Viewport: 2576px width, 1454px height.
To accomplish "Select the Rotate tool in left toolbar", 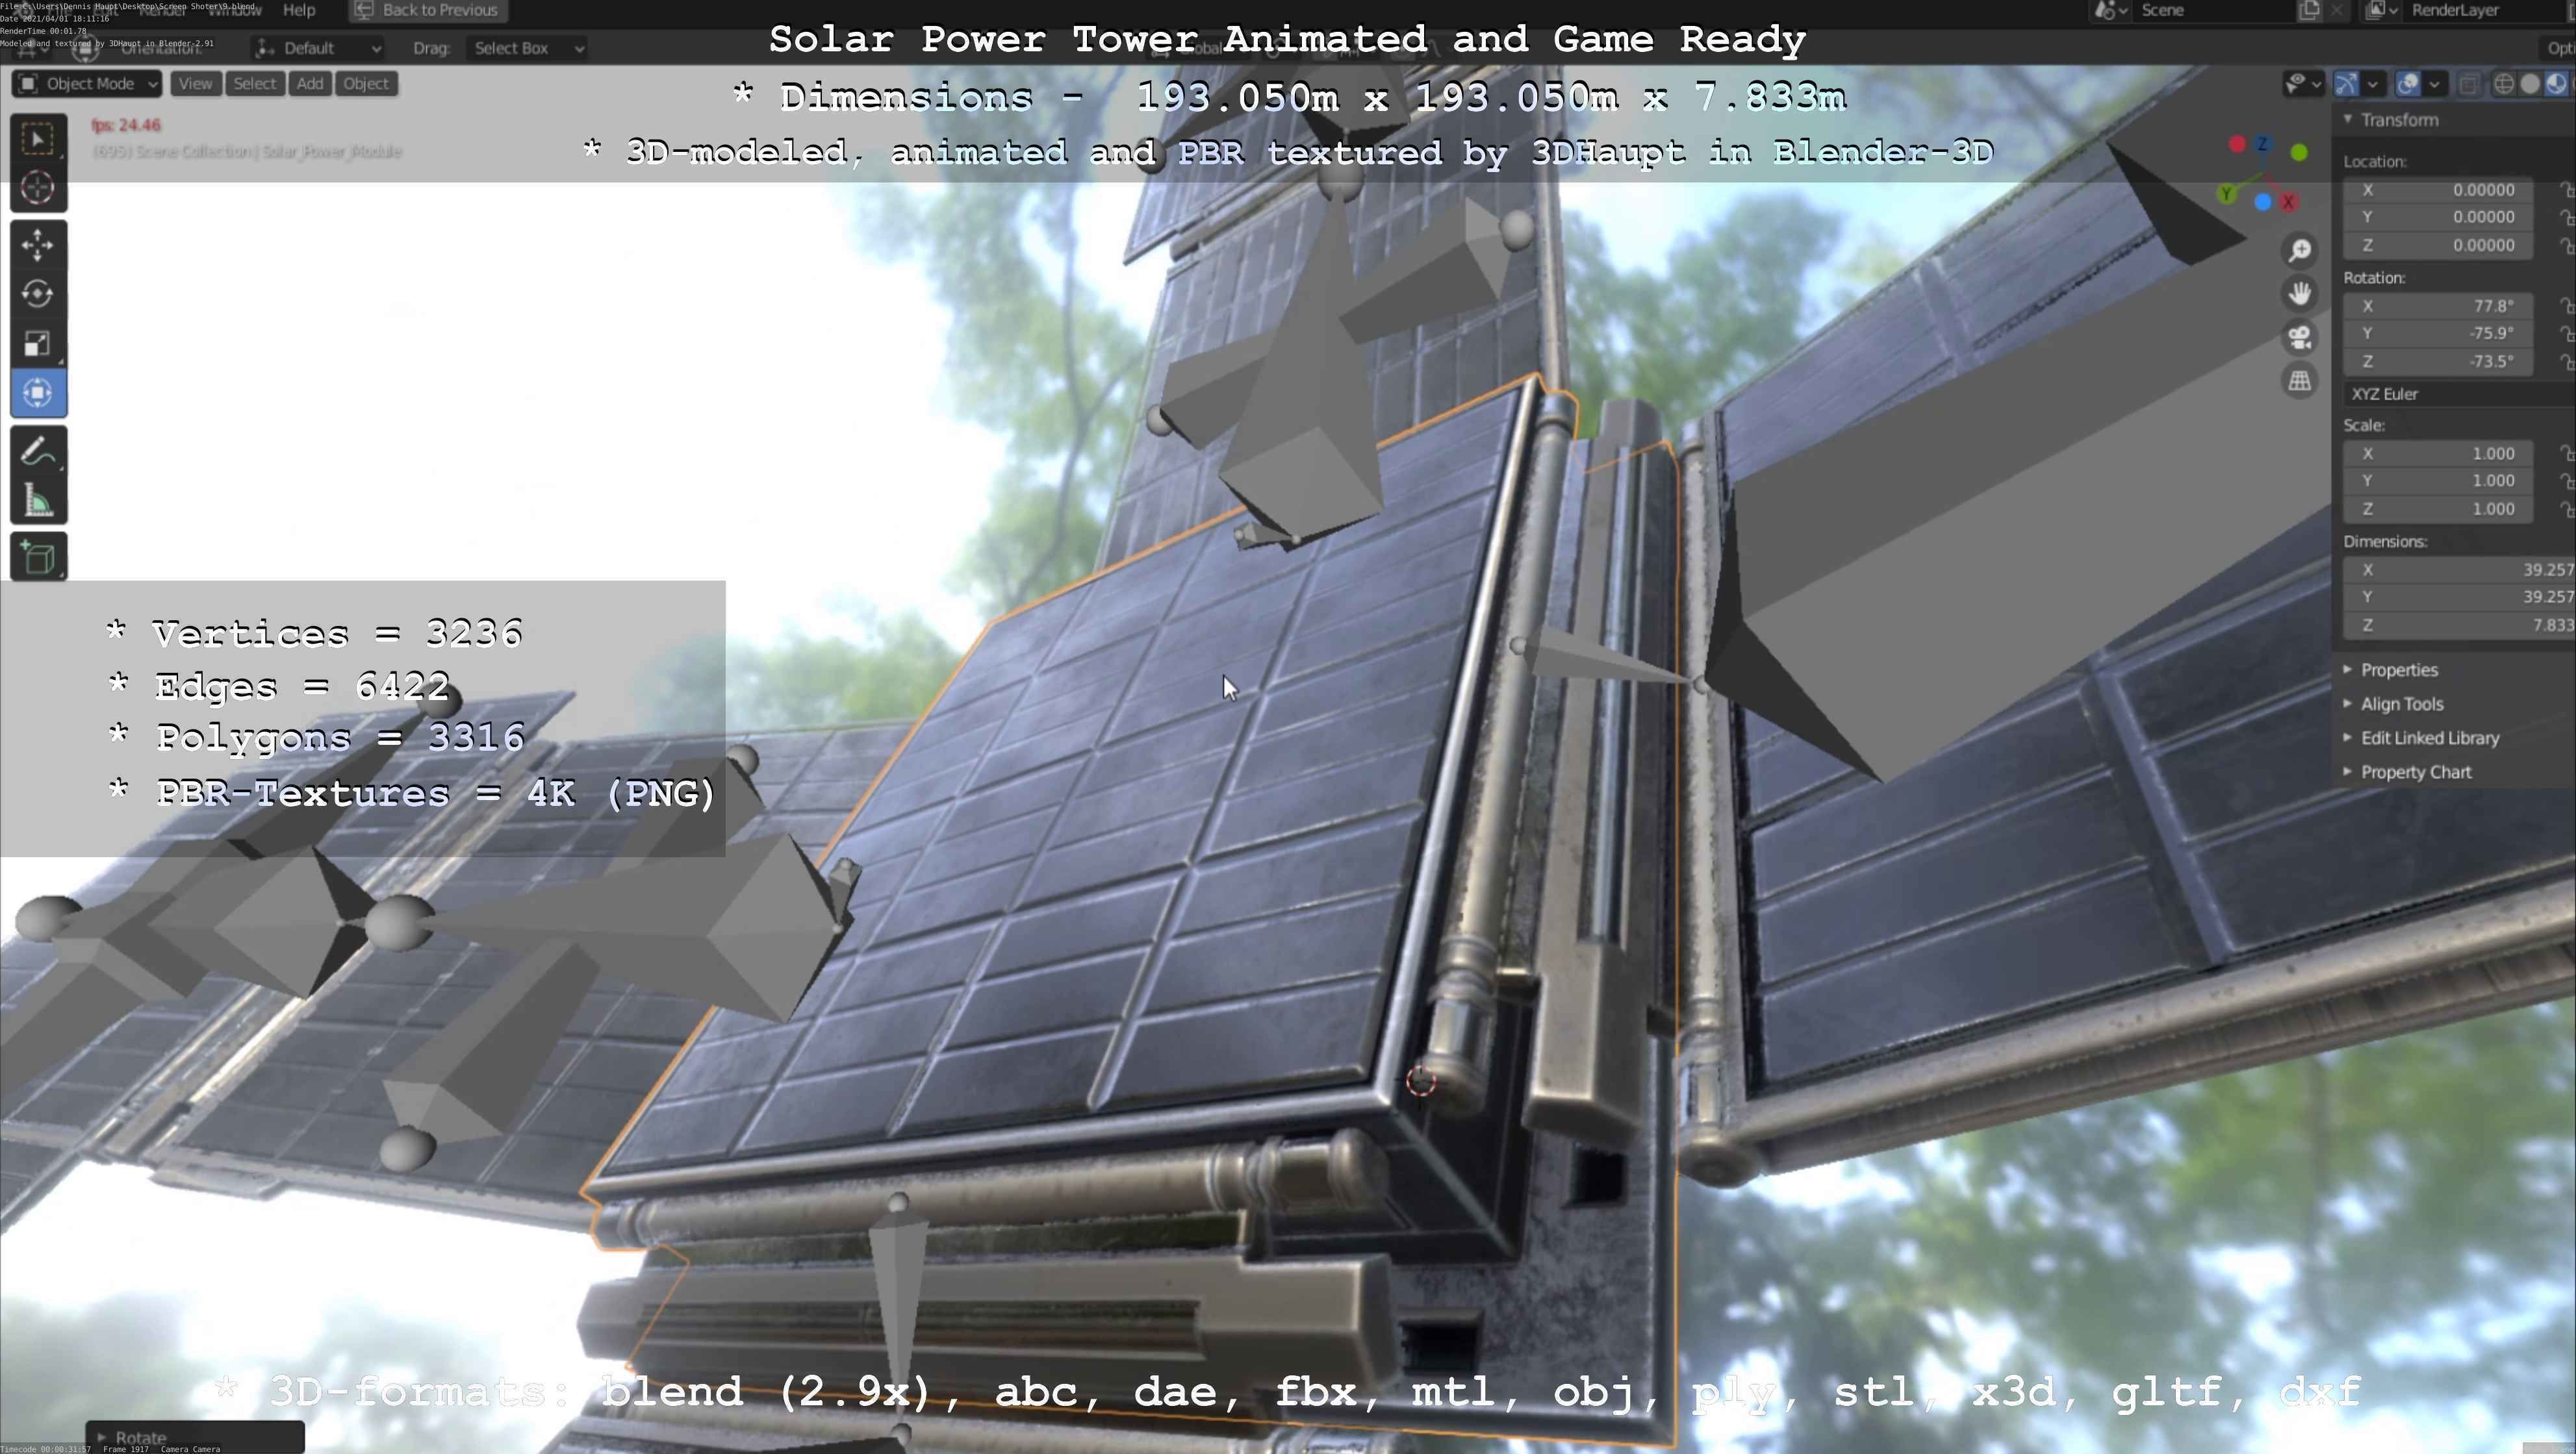I will [38, 294].
